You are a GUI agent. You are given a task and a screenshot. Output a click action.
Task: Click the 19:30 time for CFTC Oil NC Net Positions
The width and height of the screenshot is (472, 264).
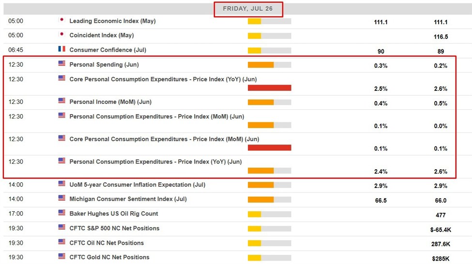(15, 243)
